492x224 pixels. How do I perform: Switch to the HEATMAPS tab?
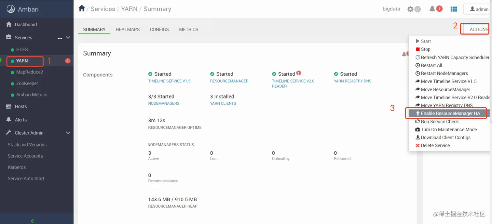[x=128, y=29]
